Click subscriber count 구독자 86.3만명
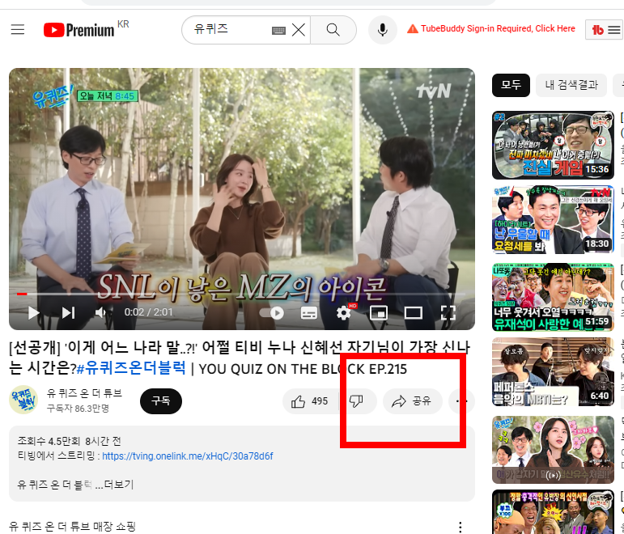 [x=78, y=409]
